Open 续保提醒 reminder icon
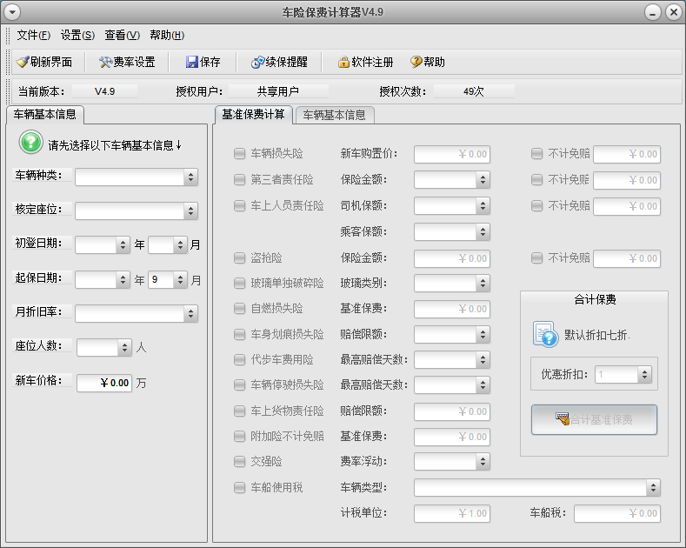 pyautogui.click(x=257, y=62)
